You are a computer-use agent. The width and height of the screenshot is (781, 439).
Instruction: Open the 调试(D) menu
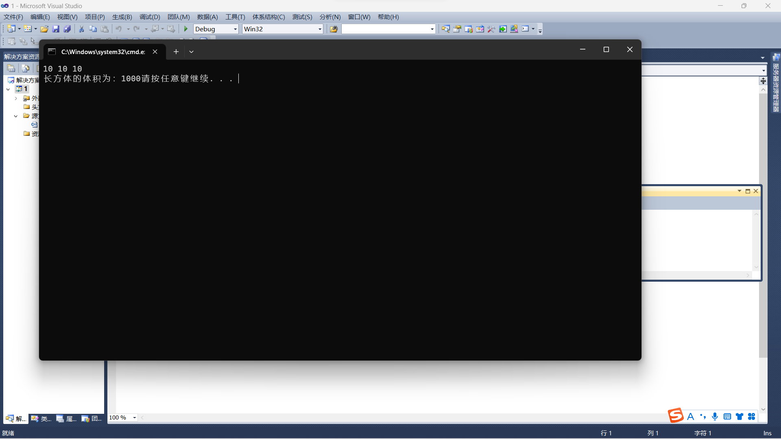point(150,17)
